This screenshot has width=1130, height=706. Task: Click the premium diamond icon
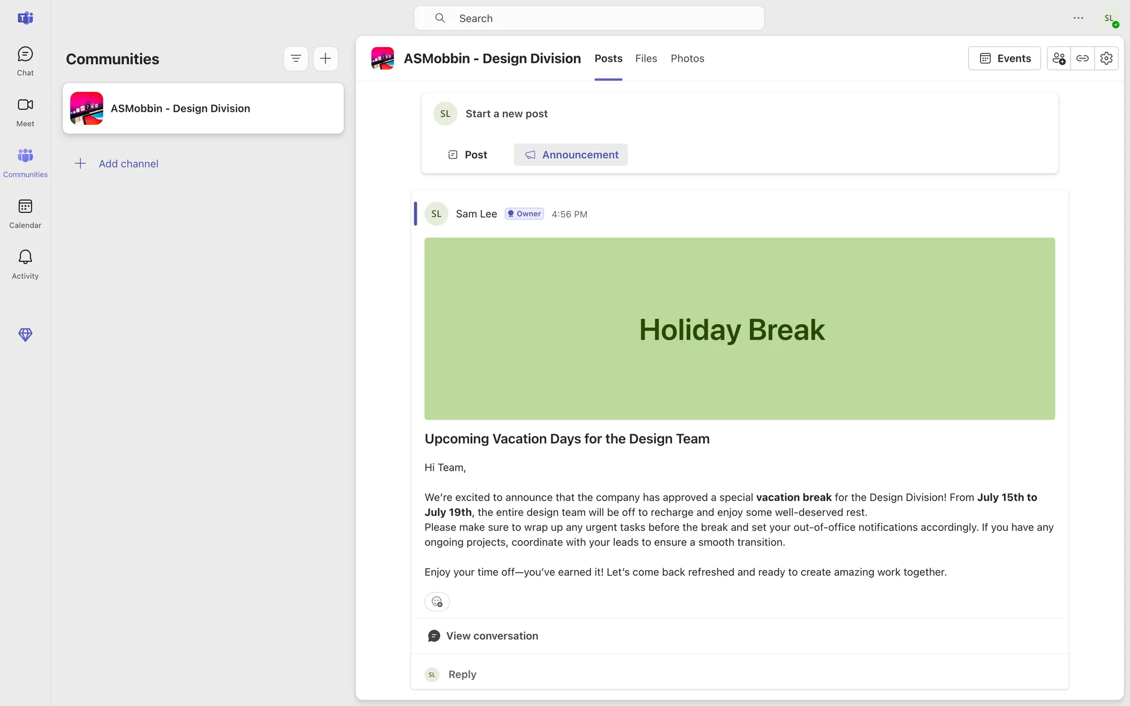pyautogui.click(x=25, y=335)
